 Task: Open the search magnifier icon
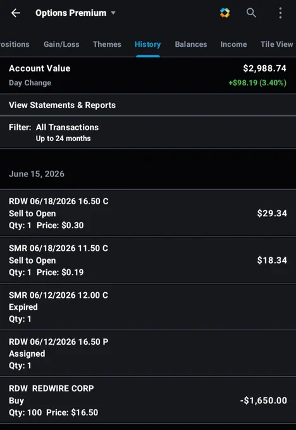tap(251, 13)
